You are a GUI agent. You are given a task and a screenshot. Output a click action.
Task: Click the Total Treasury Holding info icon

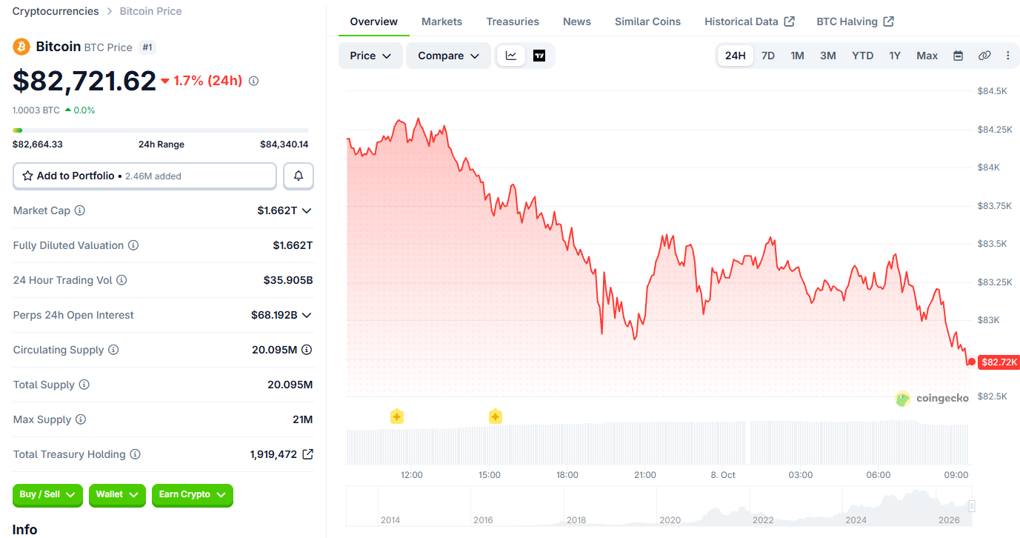135,454
